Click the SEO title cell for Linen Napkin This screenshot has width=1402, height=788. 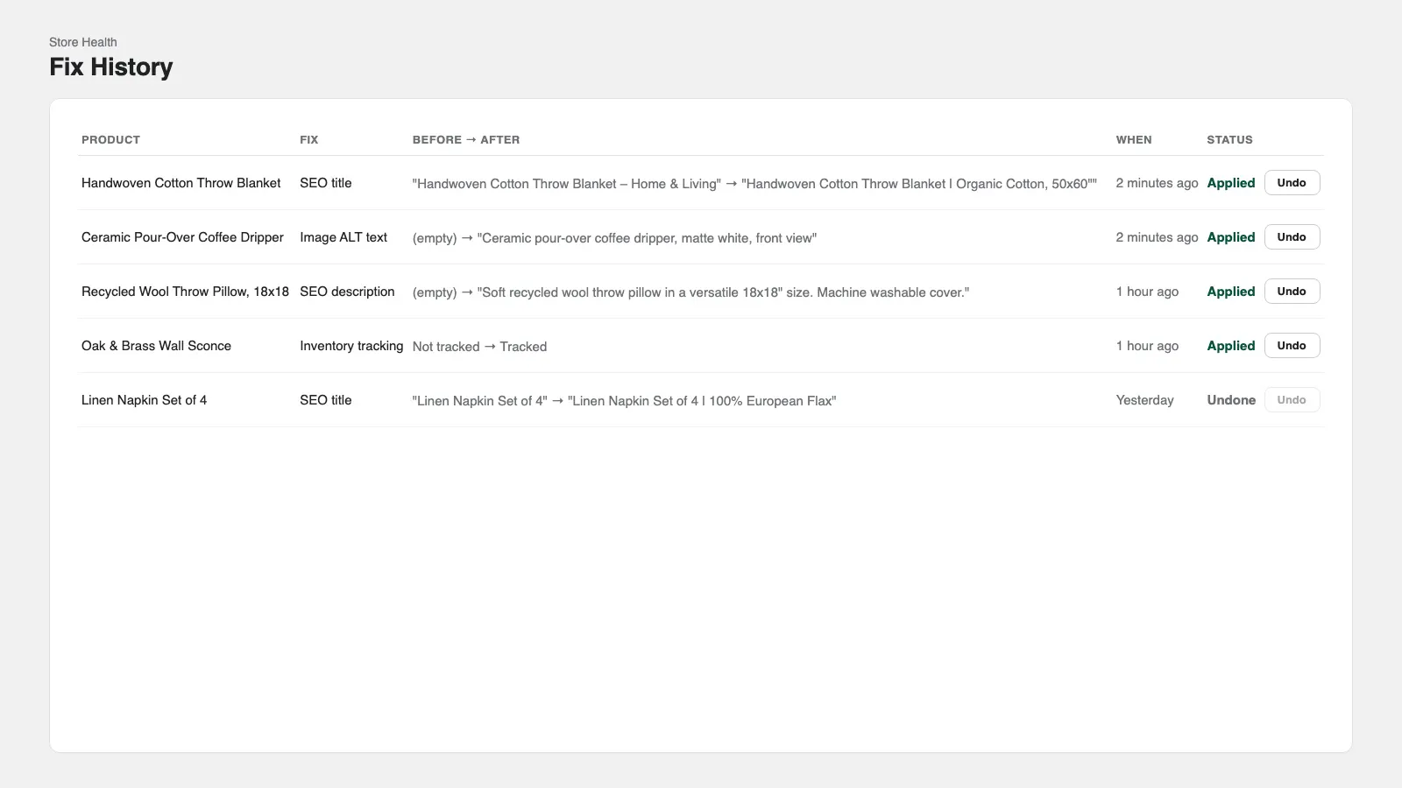[x=326, y=400]
